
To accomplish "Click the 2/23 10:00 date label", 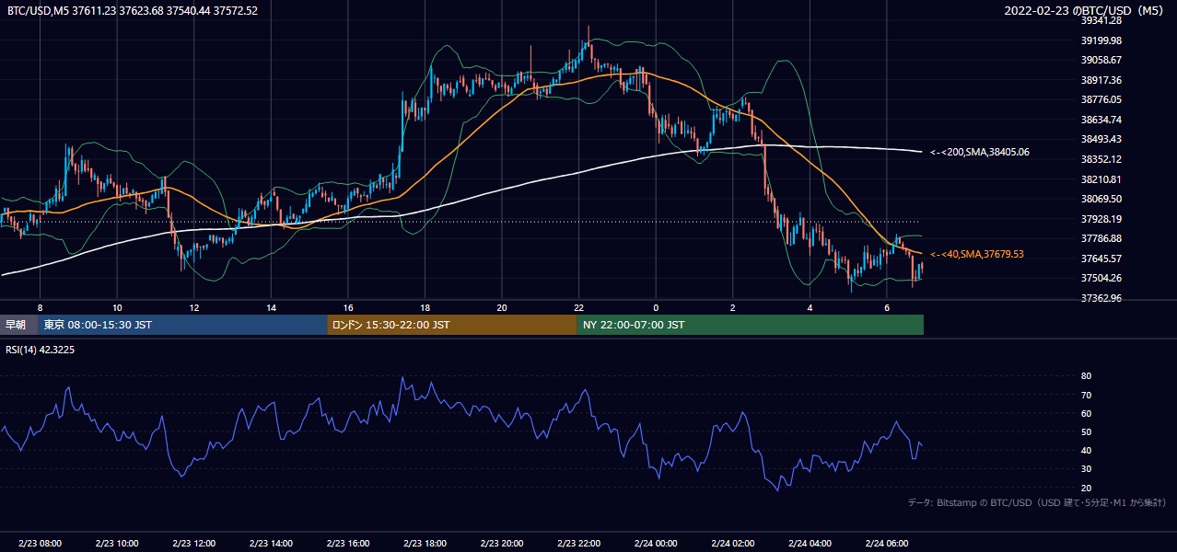I will click(117, 544).
